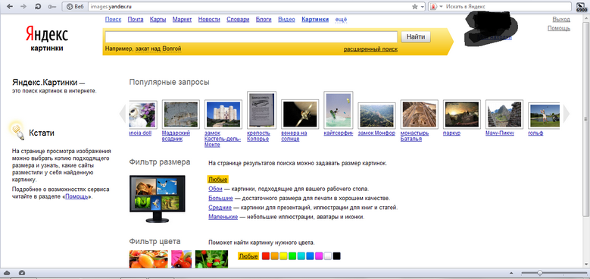Screen dimensions: 590x279
Task: Pick the black color swatch
Action: [337, 256]
